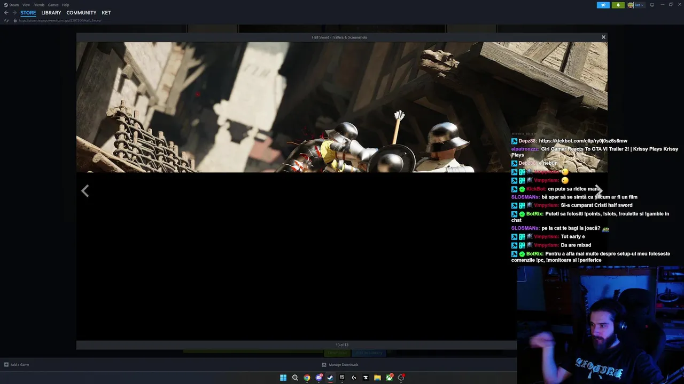This screenshot has width=684, height=384.
Task: Expand the ket account dropdown
Action: (x=639, y=5)
